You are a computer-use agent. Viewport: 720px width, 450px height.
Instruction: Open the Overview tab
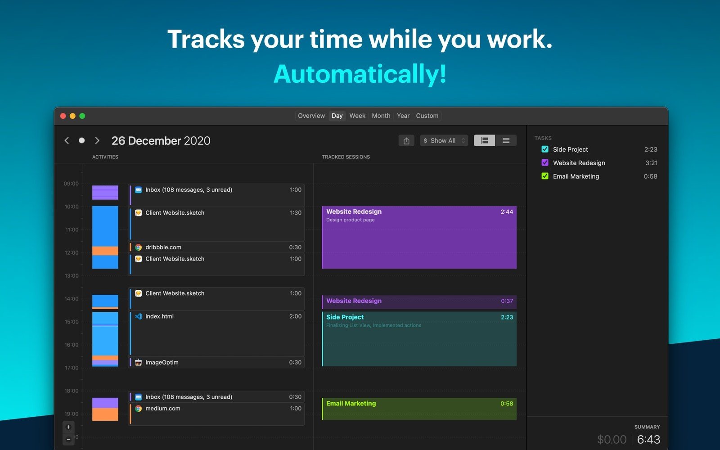[311, 116]
